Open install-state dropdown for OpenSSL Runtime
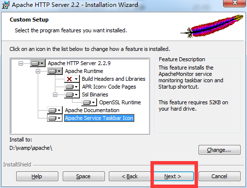 [89, 102]
